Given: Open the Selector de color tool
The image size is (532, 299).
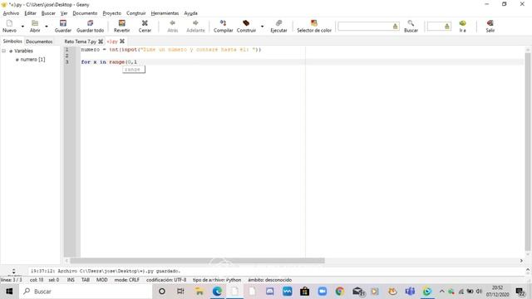Looking at the screenshot, I should coord(314,23).
